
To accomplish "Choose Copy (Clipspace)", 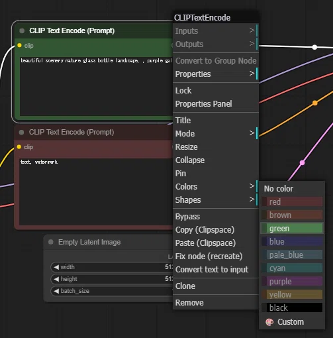I will [216, 229].
